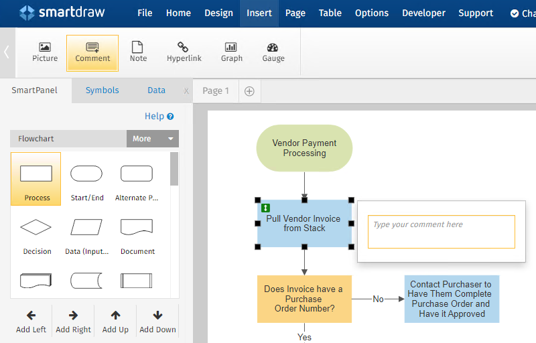The height and width of the screenshot is (343, 536).
Task: Click the symbol library scrollbar
Action: pos(174,169)
